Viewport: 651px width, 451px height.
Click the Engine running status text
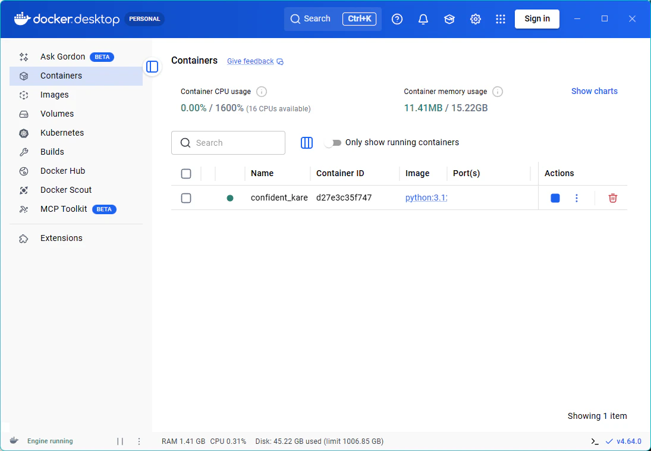[x=50, y=441]
